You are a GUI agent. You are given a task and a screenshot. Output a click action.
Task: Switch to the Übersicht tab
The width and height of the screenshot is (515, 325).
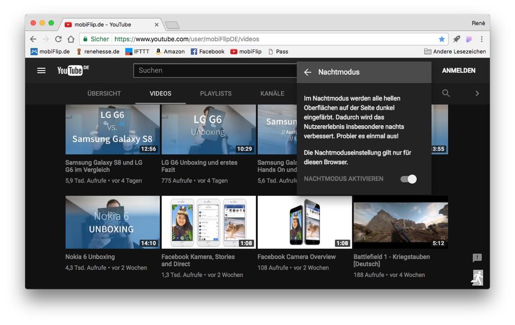tap(104, 93)
